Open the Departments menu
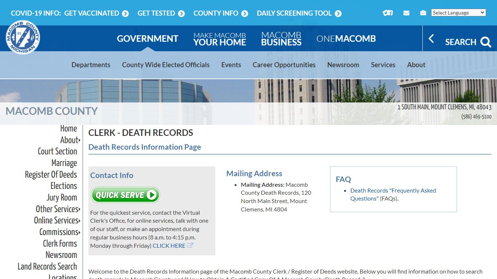The image size is (497, 279). coord(91,65)
